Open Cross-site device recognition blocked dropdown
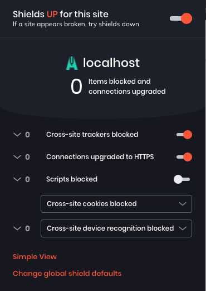The width and height of the screenshot is (206, 291). point(116,228)
